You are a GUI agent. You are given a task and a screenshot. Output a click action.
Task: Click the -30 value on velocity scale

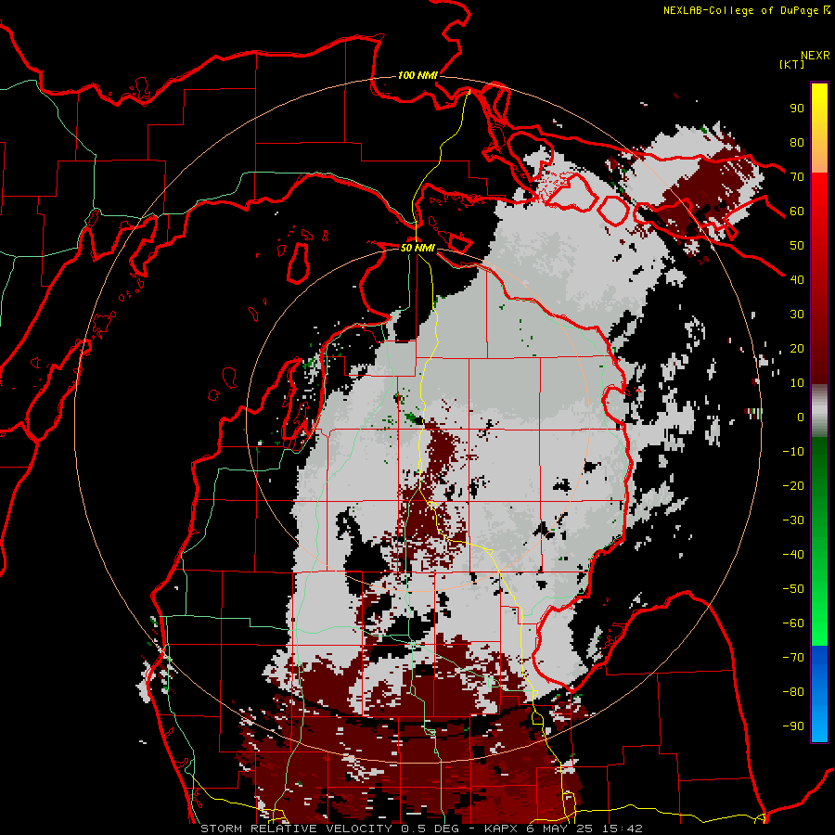pos(793,520)
